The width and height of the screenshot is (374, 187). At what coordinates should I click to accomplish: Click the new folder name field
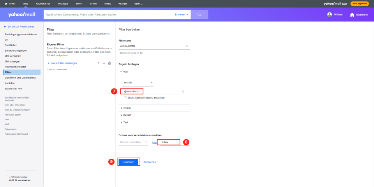pyautogui.click(x=175, y=142)
